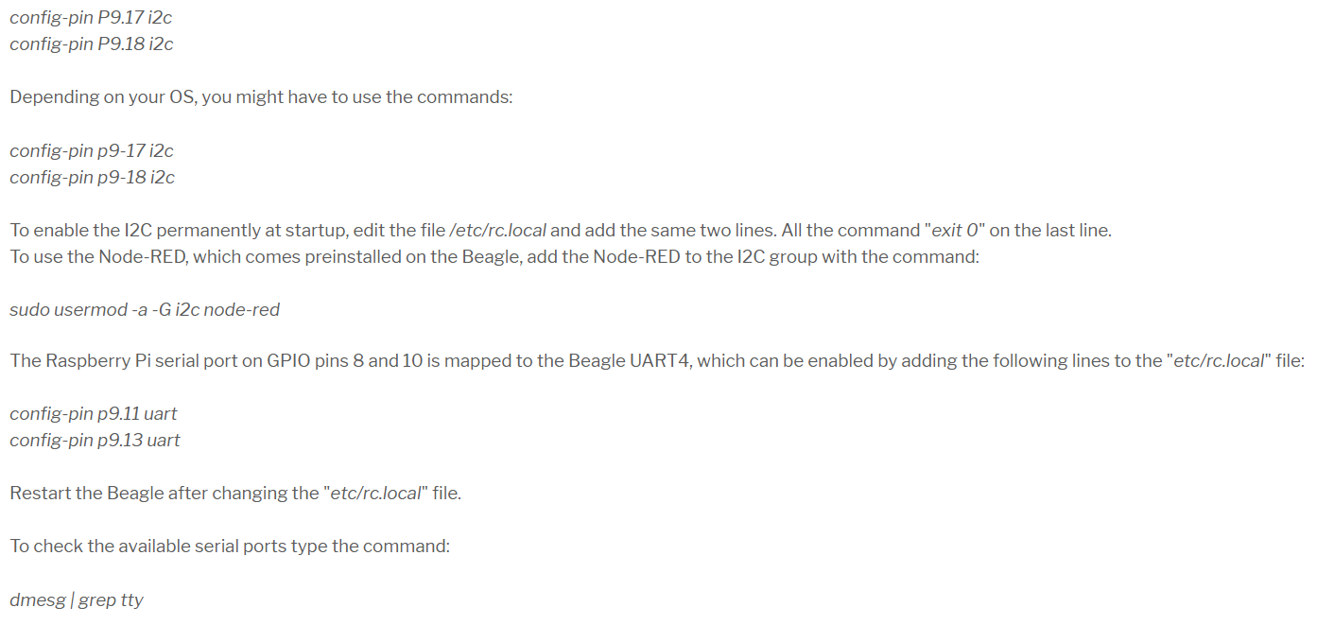The height and width of the screenshot is (625, 1317).
Task: Click 'etc/rc.local' in the Restart sentence
Action: [375, 493]
